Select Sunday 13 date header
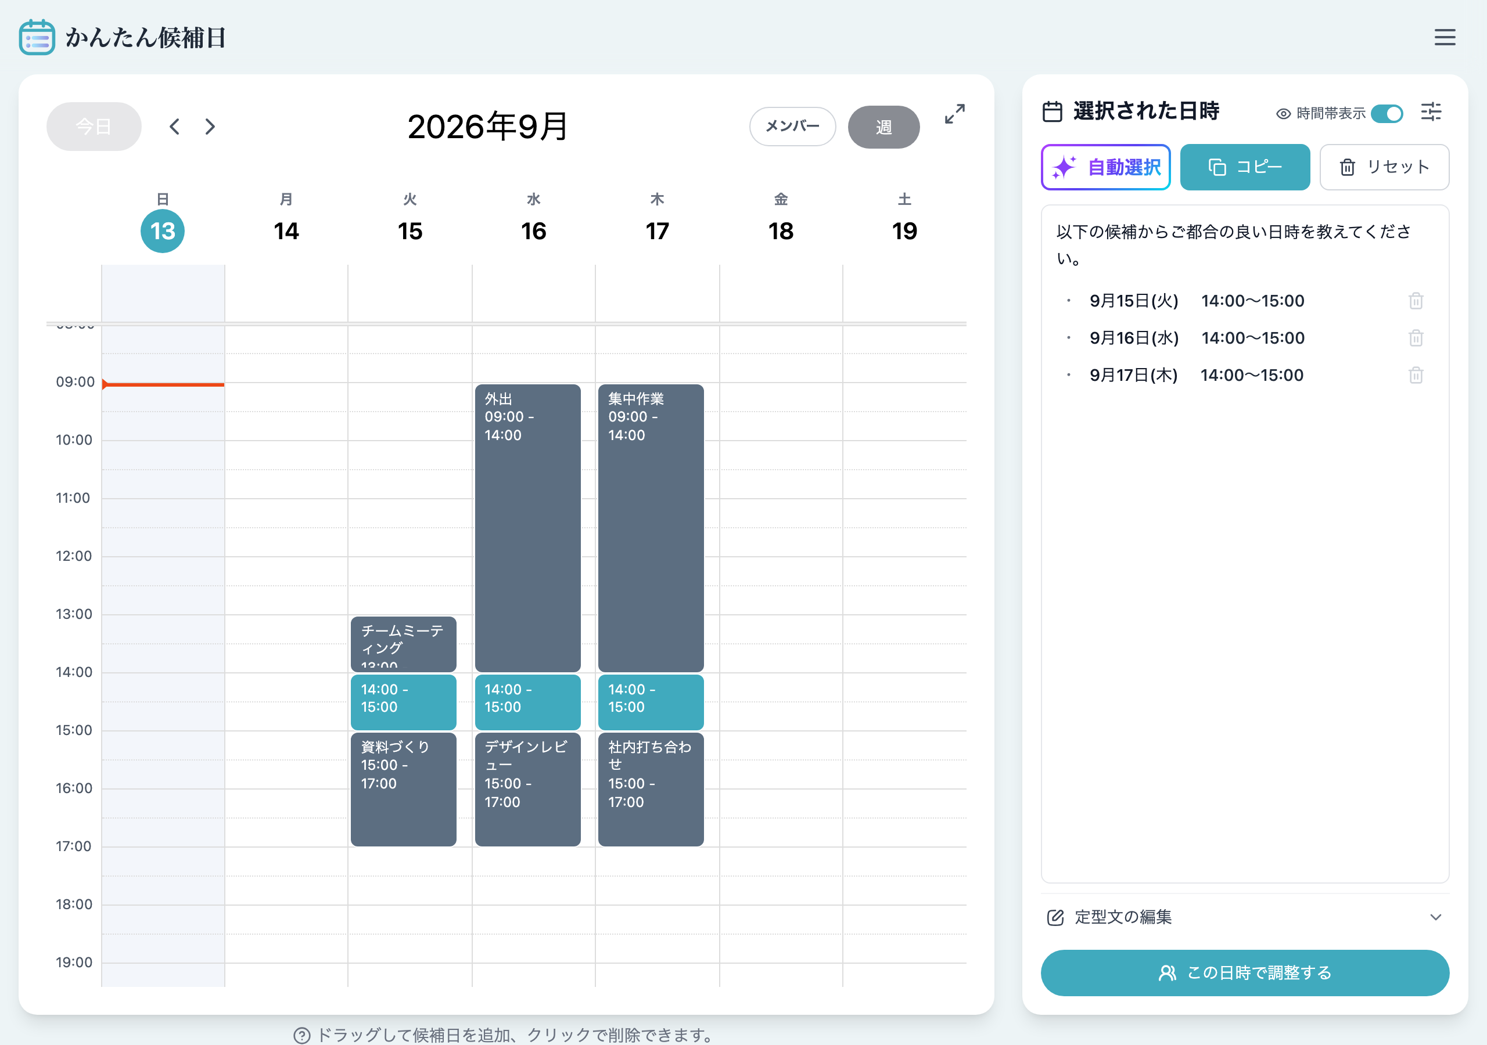1487x1045 pixels. pos(163,231)
